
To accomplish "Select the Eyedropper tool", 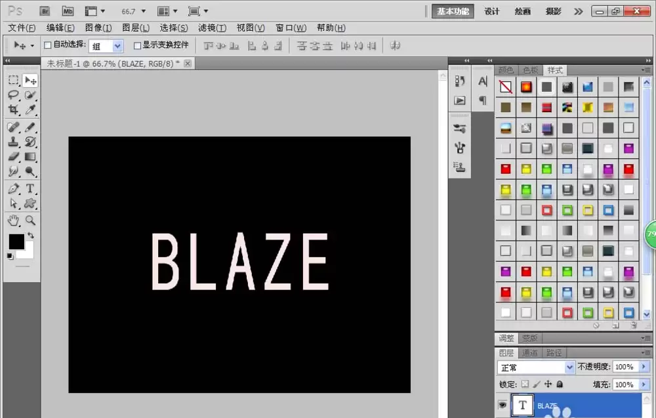I will tap(30, 110).
